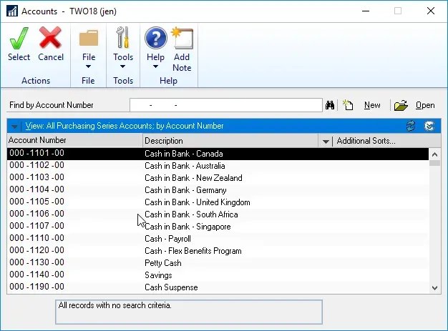448x331 pixels.
Task: Sort by Description column header
Action: (230, 141)
